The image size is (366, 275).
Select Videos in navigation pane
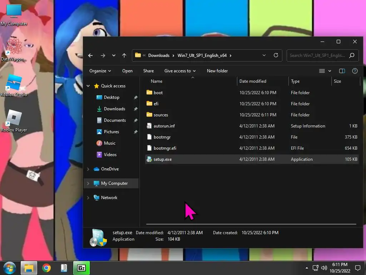click(110, 155)
